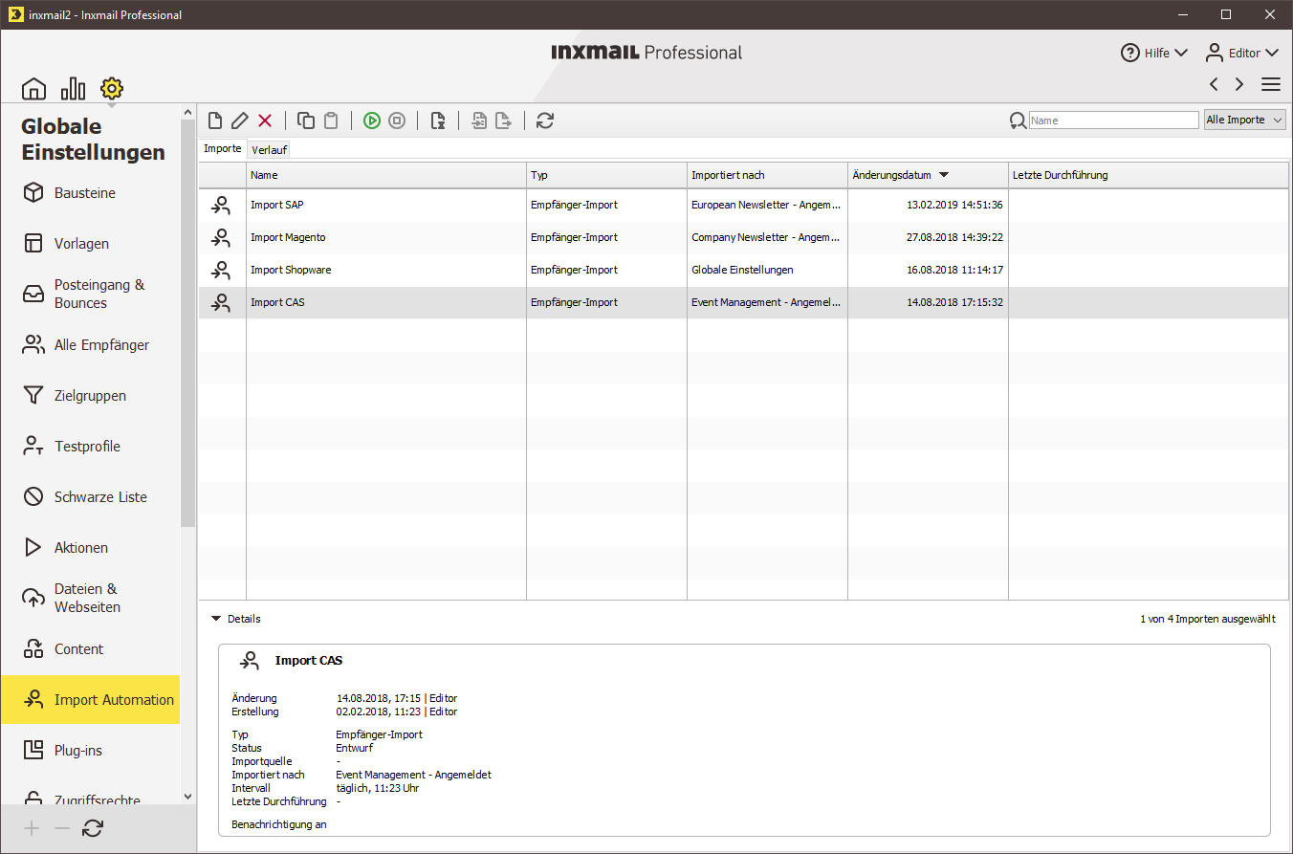Image resolution: width=1293 pixels, height=854 pixels.
Task: Open Posteingang & Bounces
Action: tap(90, 294)
